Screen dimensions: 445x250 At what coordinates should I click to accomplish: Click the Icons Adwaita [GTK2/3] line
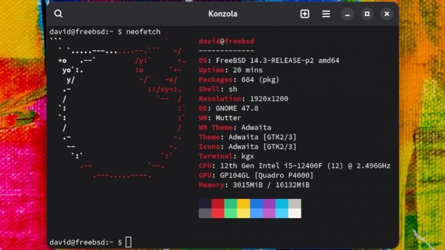248,147
